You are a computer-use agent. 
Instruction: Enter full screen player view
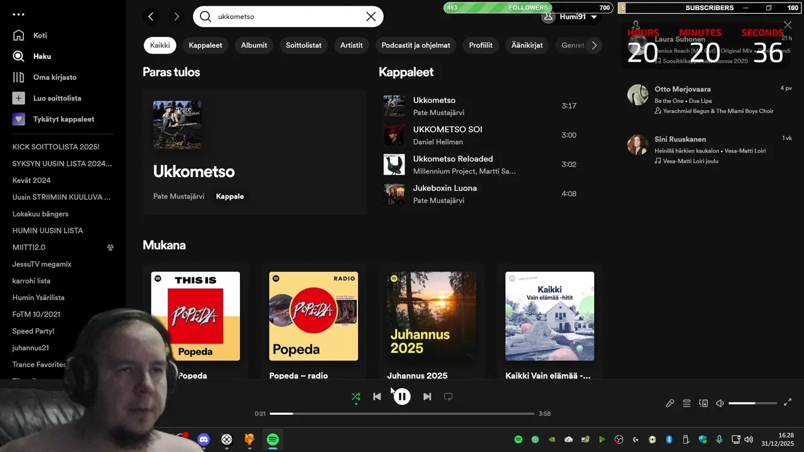[x=788, y=402]
